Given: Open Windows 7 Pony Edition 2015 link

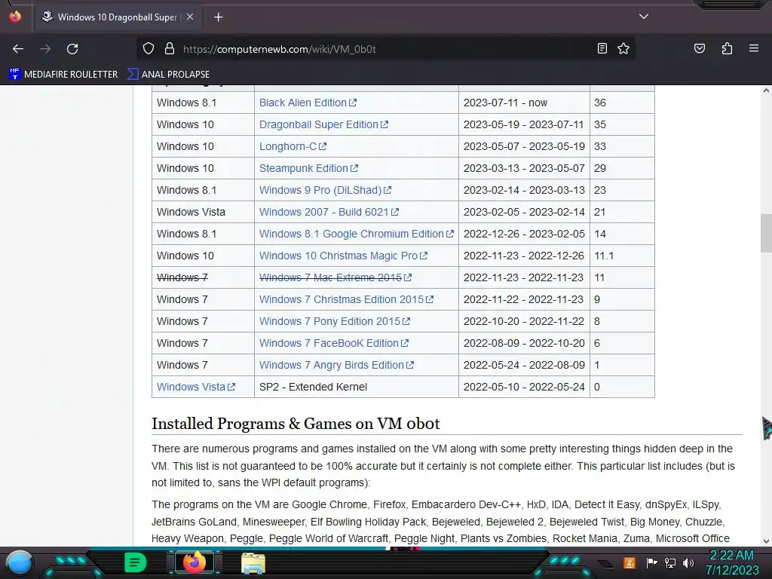Looking at the screenshot, I should tap(334, 321).
